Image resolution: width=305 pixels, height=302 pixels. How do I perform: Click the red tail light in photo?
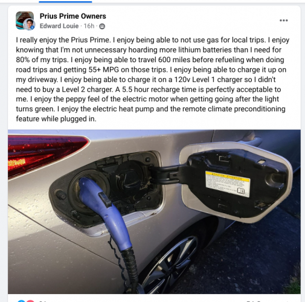coord(45,154)
